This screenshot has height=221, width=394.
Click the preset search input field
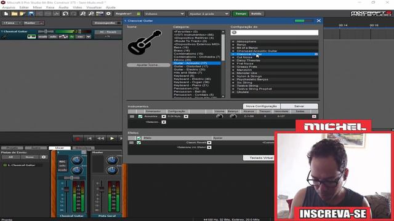(275, 33)
